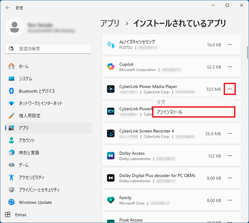Click the 323 MB size value
Screen dimensions: 249x223
point(213,89)
